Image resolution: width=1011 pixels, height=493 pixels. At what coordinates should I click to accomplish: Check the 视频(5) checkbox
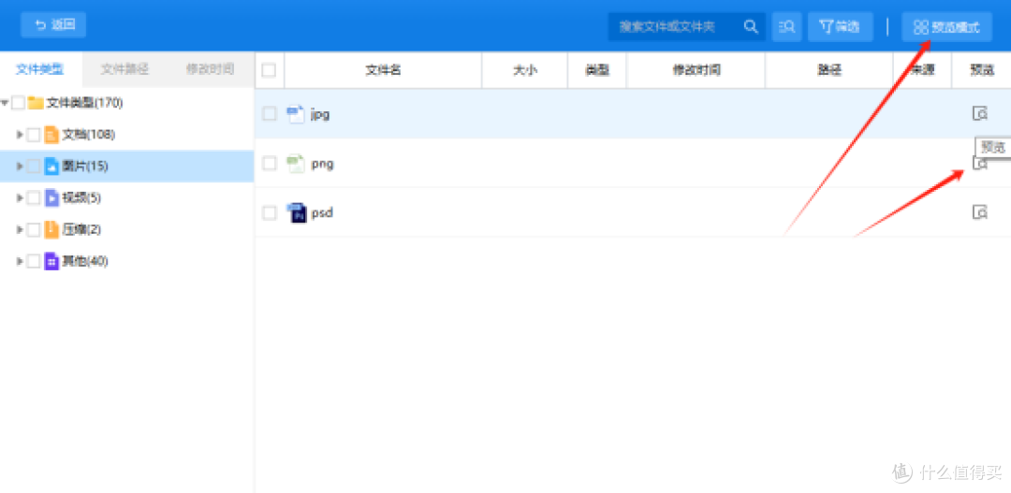click(x=34, y=197)
